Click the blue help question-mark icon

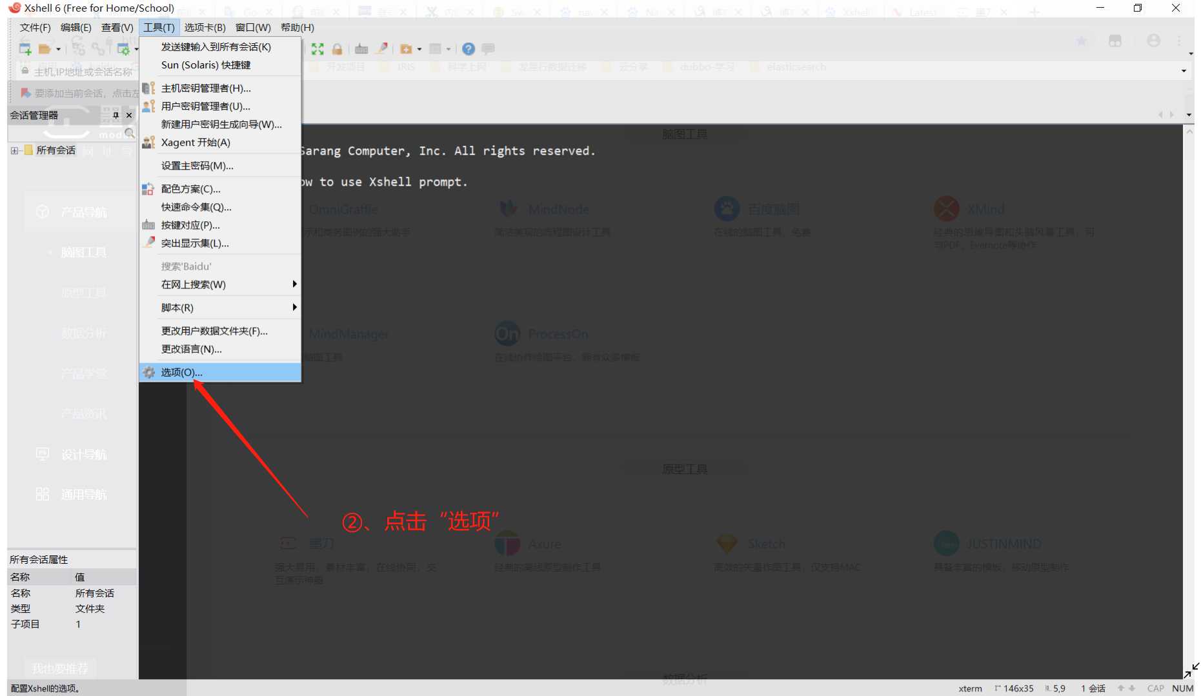(x=469, y=49)
